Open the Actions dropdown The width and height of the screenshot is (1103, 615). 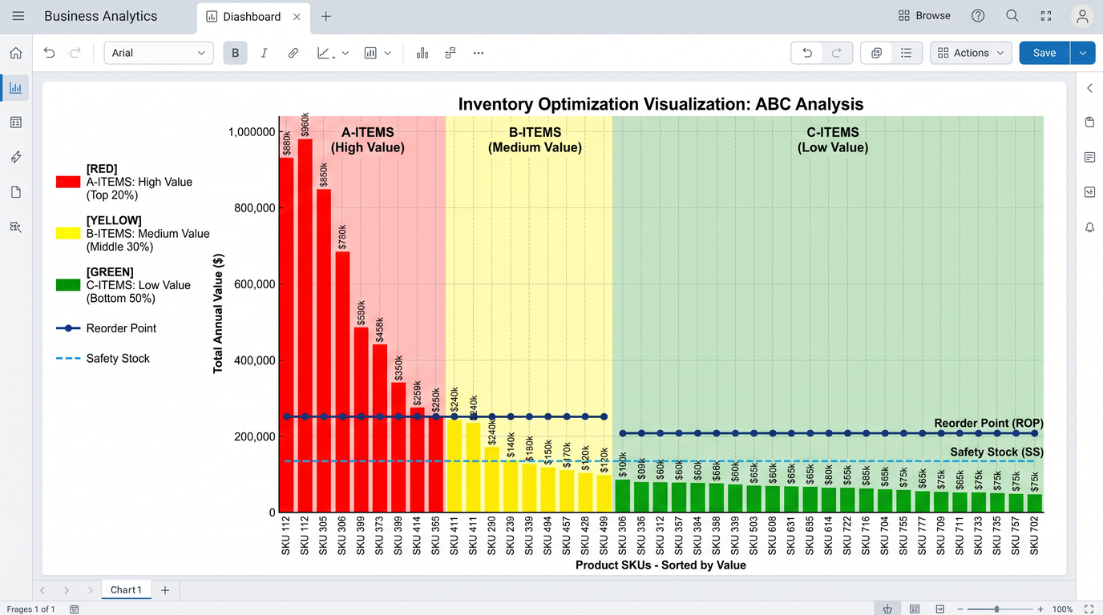[971, 53]
